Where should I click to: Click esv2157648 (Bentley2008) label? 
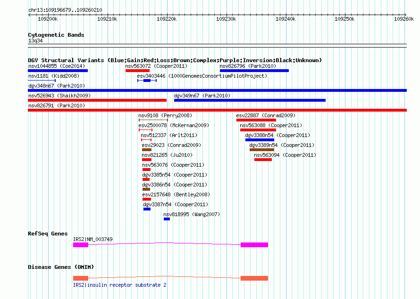tap(176, 194)
